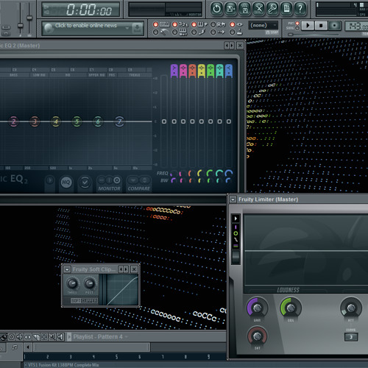
Task: Toggle the metronome LED
Action: tap(155, 32)
